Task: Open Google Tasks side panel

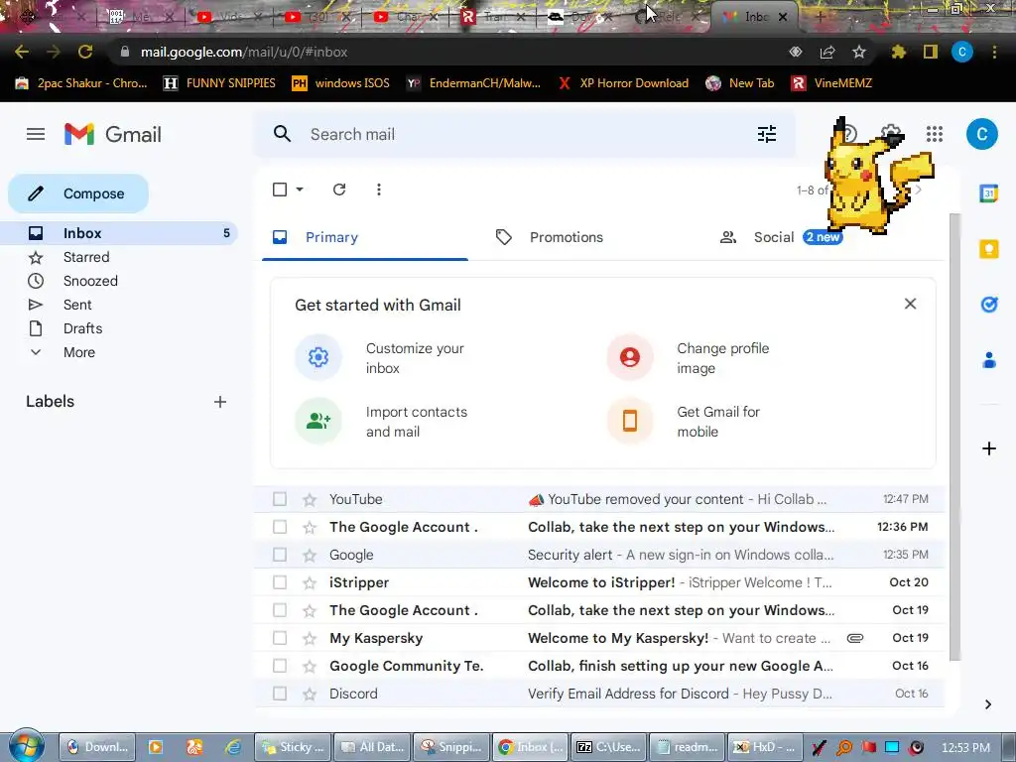Action: point(989,304)
